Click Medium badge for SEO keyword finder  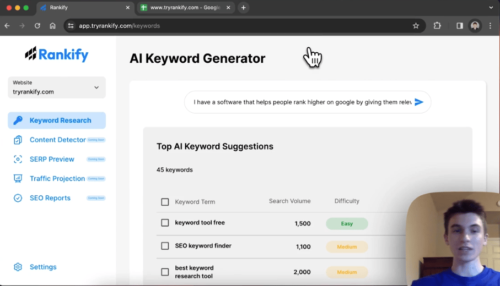tap(347, 247)
